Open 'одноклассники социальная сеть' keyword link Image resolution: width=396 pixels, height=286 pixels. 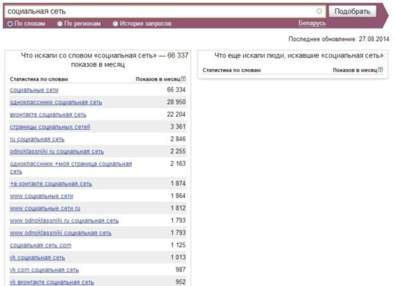(x=56, y=102)
